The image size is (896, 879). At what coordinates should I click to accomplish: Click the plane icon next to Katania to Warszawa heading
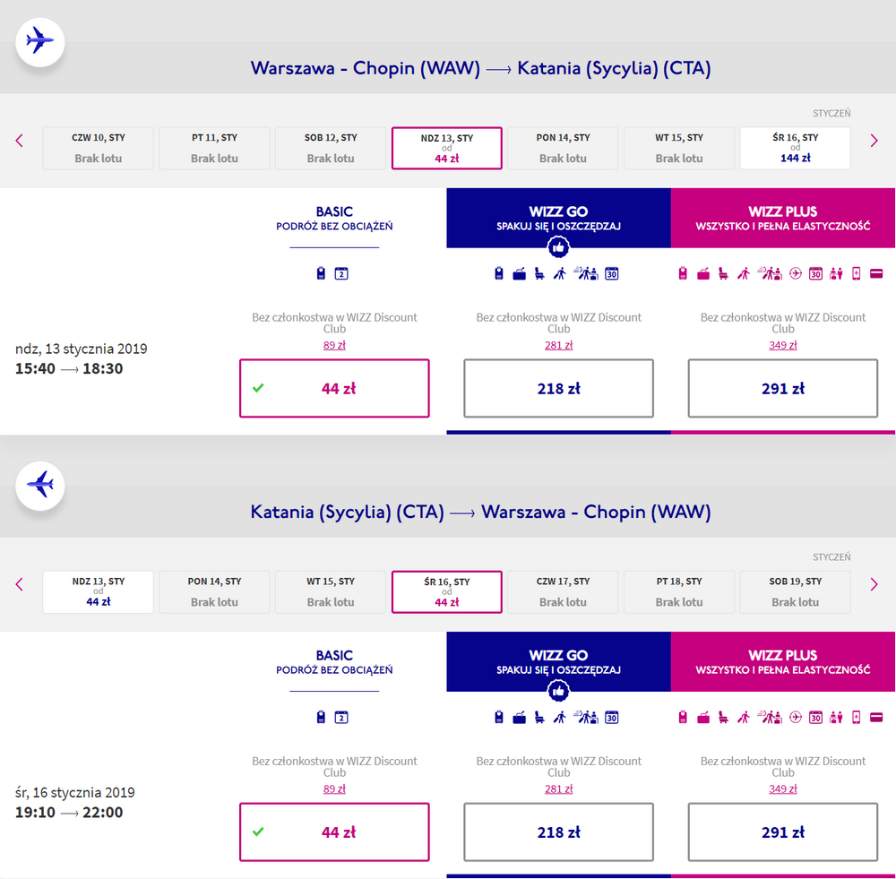pyautogui.click(x=40, y=486)
